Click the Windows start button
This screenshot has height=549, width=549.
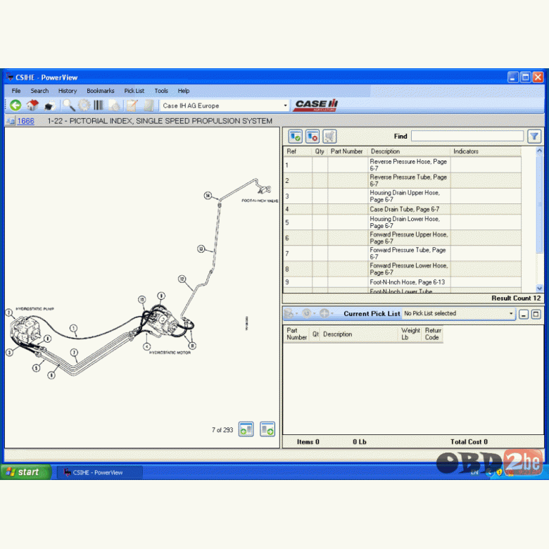pyautogui.click(x=26, y=472)
